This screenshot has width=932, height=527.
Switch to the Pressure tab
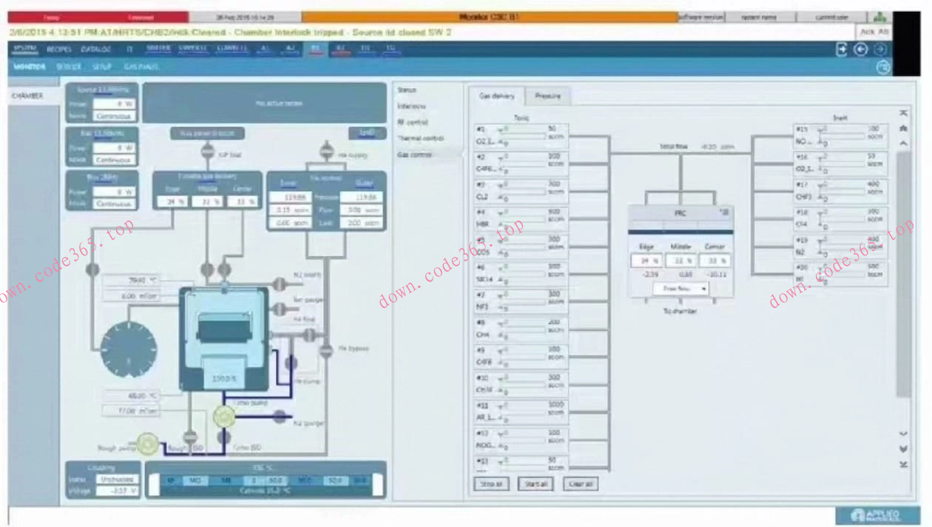point(548,96)
